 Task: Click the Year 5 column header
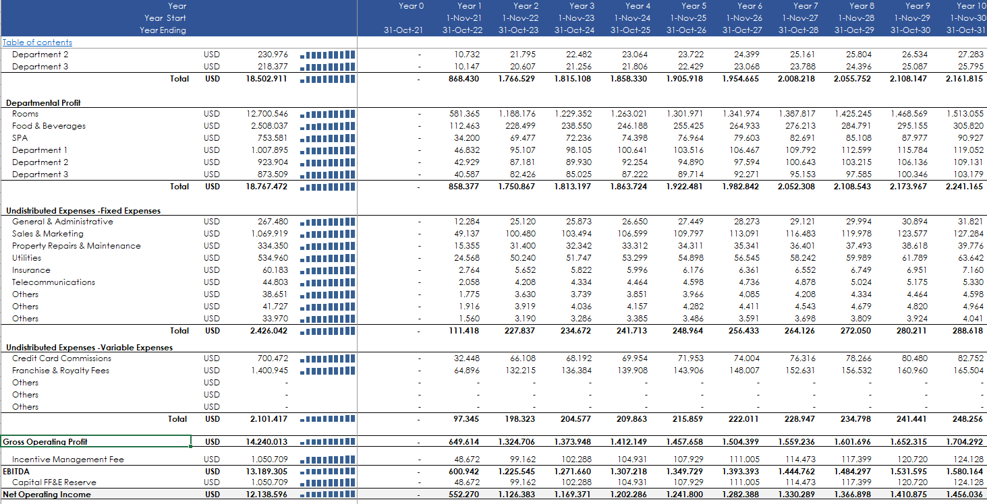694,6
